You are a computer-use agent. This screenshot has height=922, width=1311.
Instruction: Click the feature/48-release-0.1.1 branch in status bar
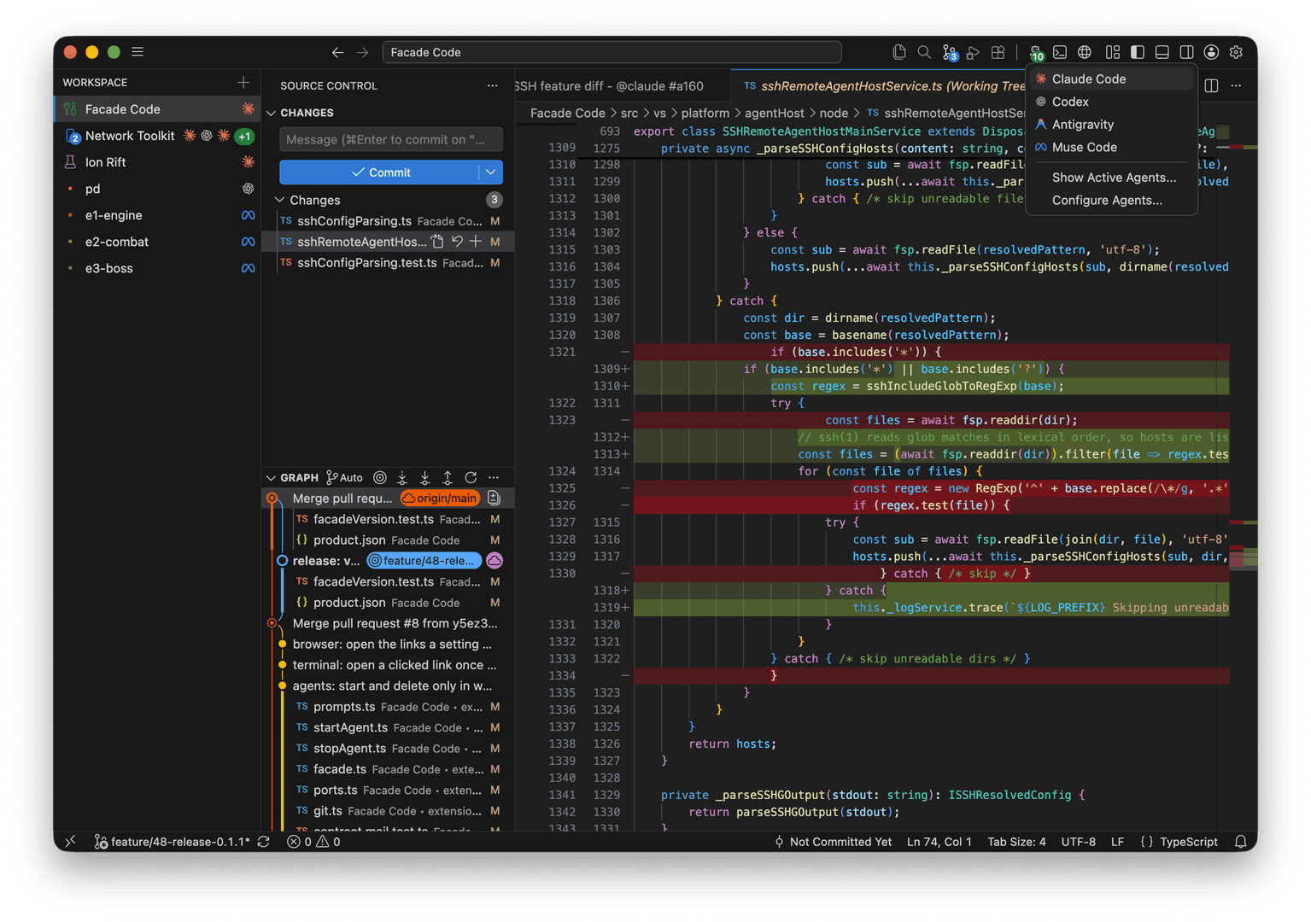(173, 842)
